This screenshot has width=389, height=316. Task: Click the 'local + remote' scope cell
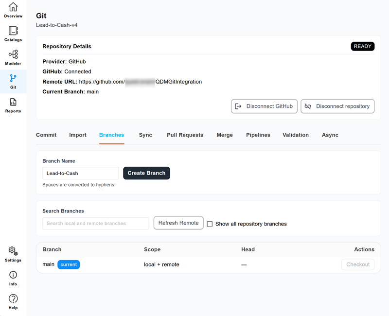tap(161, 264)
